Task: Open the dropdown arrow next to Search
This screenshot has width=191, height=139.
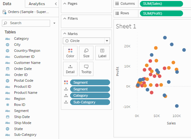Action: 54,23
